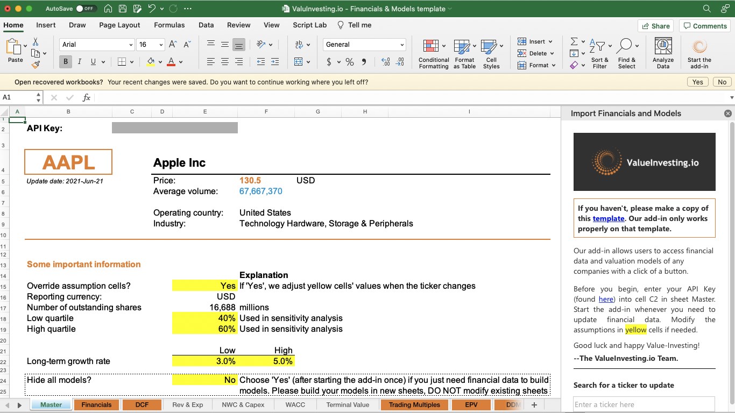This screenshot has width=735, height=413.
Task: Open the Data ribbon tab
Action: click(x=206, y=25)
